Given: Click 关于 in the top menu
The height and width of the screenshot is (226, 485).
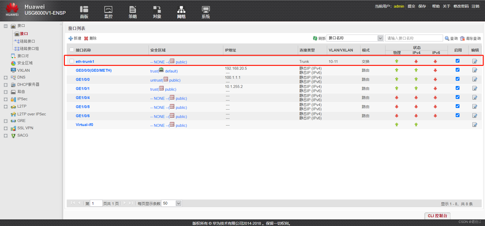Looking at the screenshot, I should tap(446, 6).
